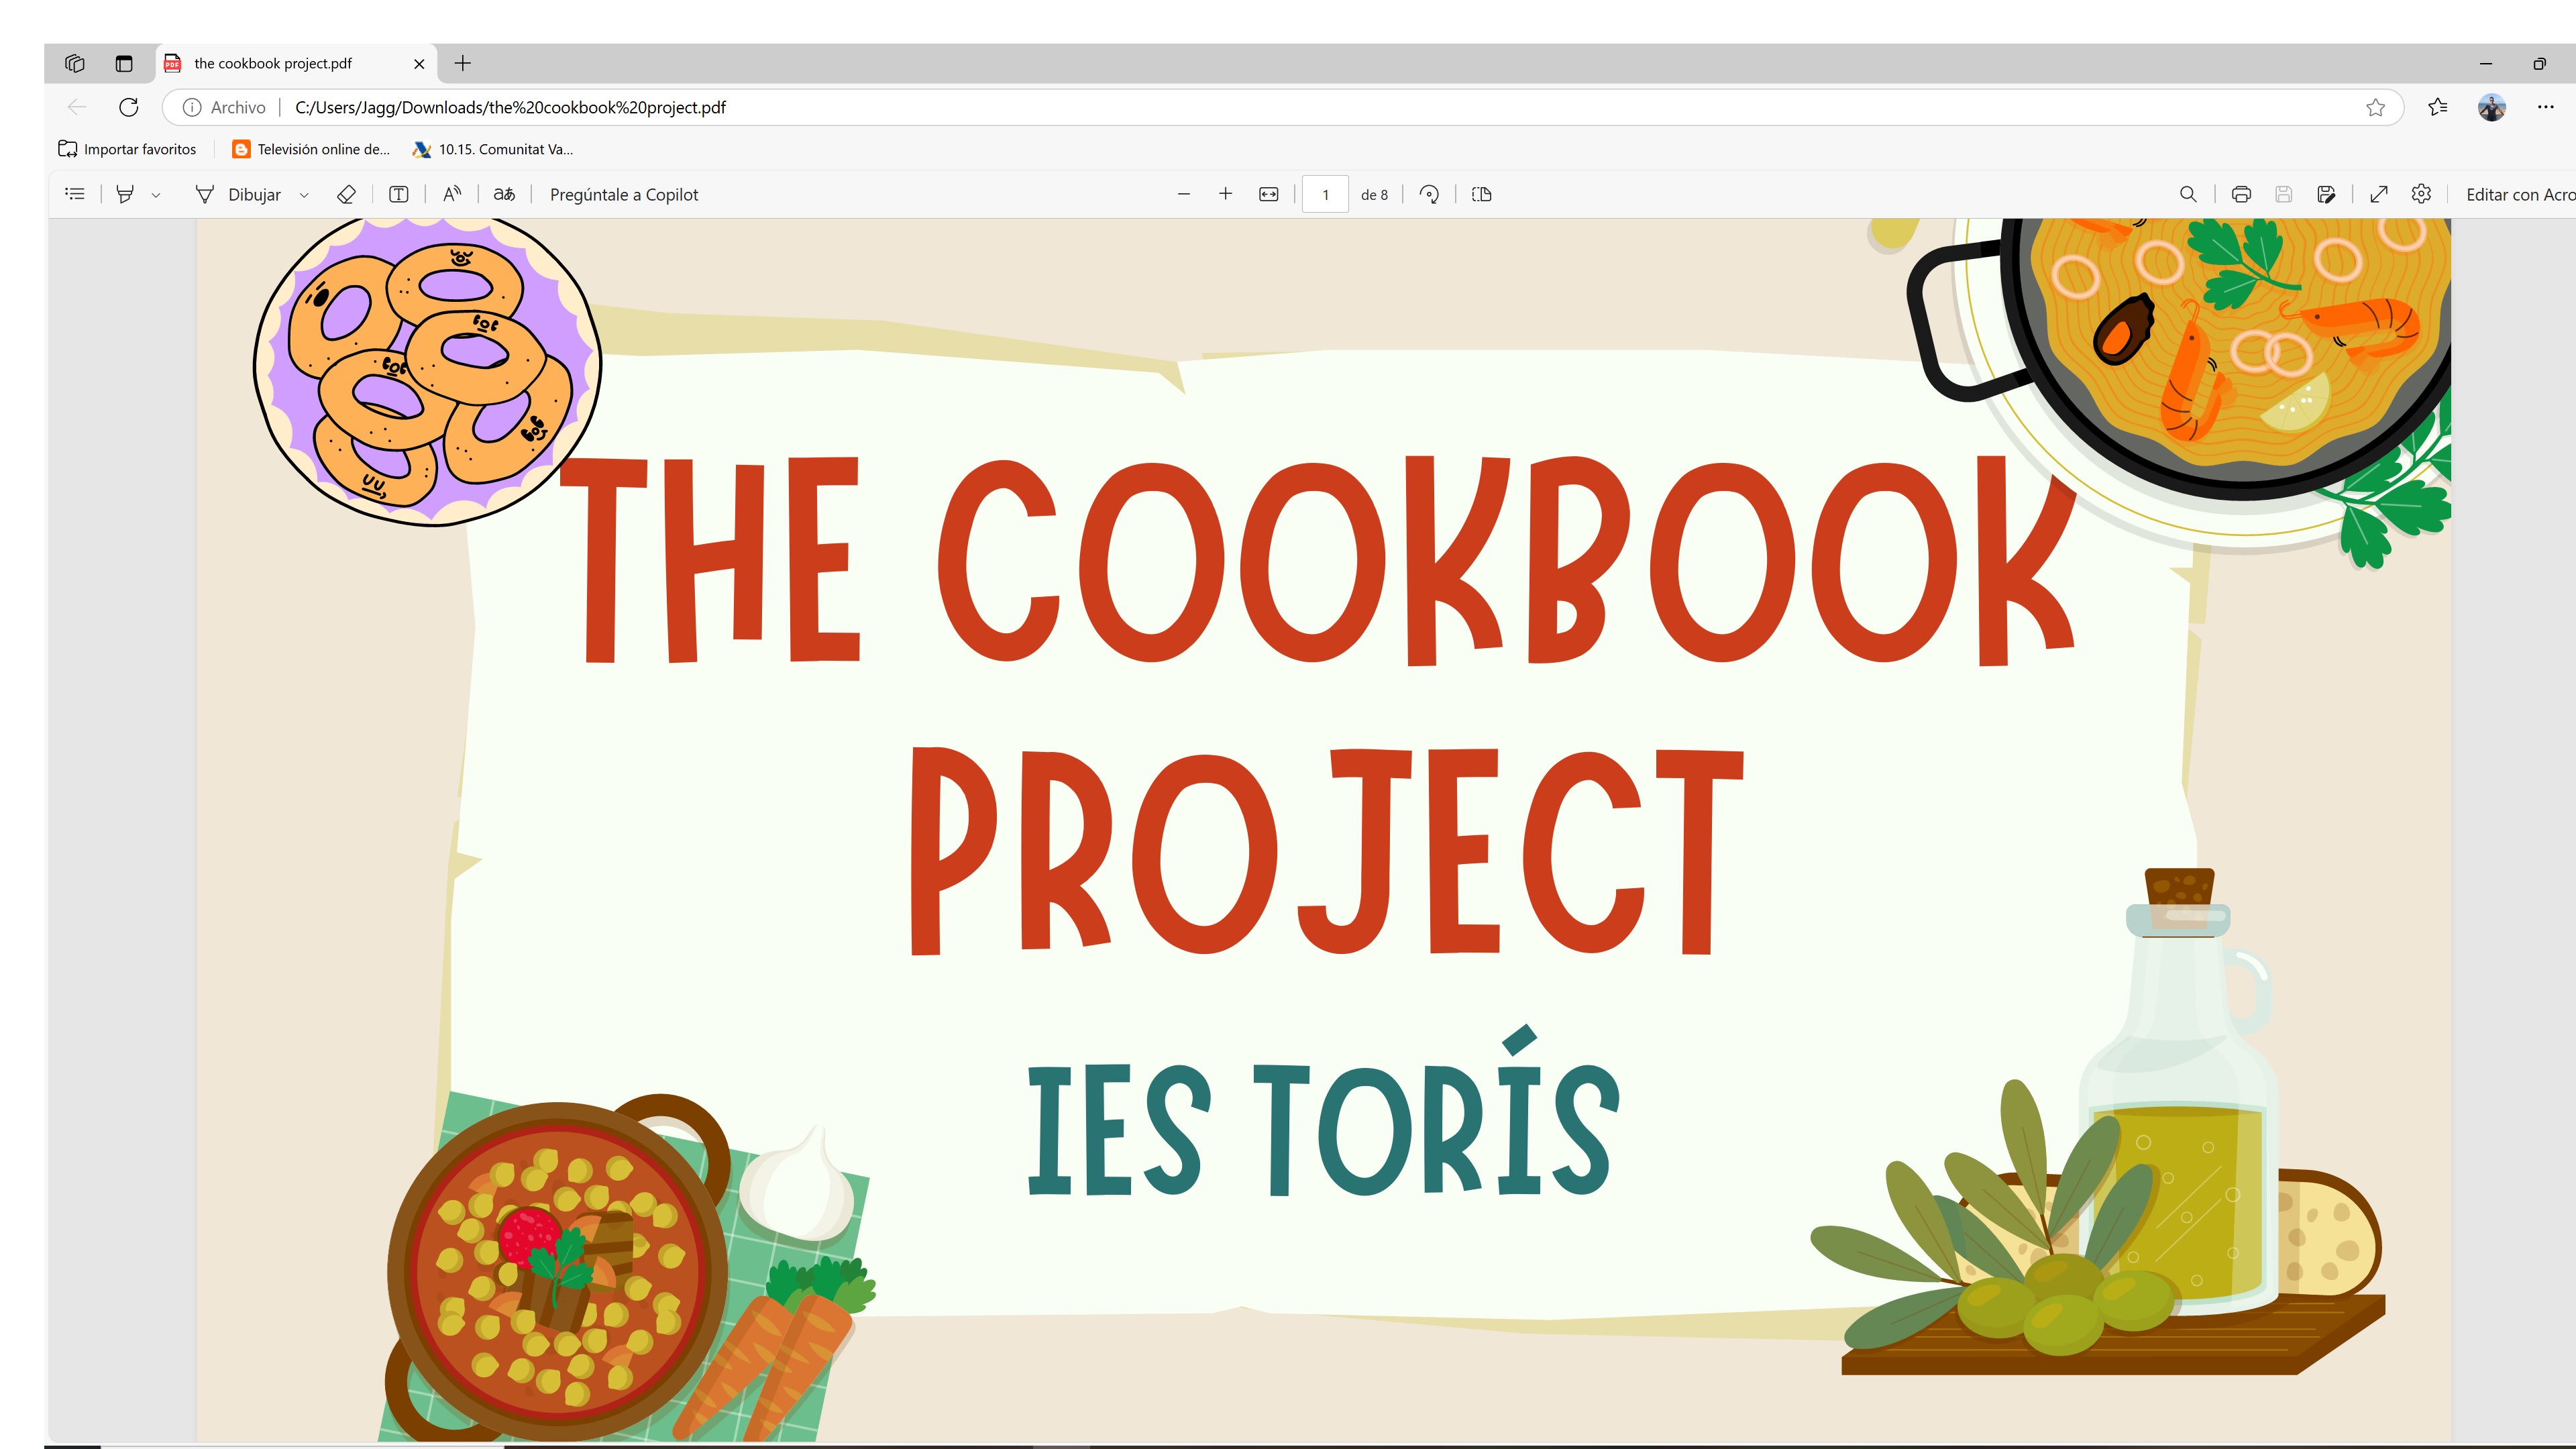This screenshot has height=1449, width=2576.
Task: Add a text box to the PDF
Action: click(x=398, y=193)
